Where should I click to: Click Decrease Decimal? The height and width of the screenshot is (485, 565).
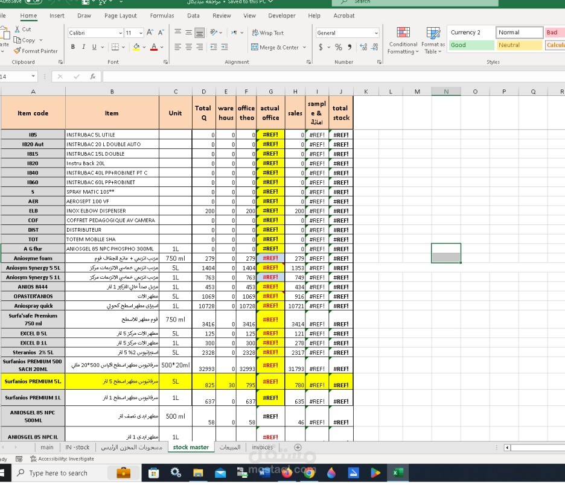tap(375, 47)
